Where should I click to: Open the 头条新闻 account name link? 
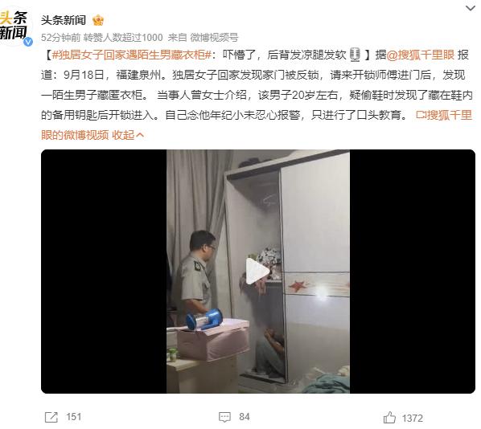coord(64,21)
